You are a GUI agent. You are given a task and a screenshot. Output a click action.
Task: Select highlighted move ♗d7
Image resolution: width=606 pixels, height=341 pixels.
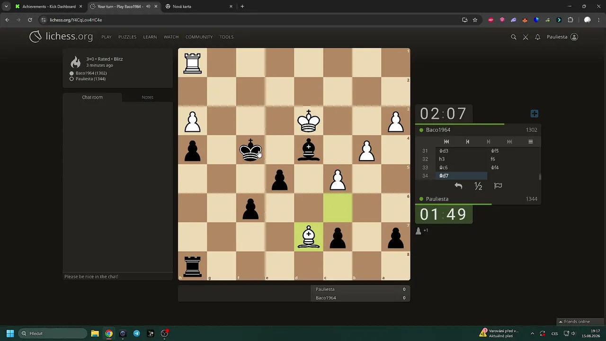pos(461,176)
